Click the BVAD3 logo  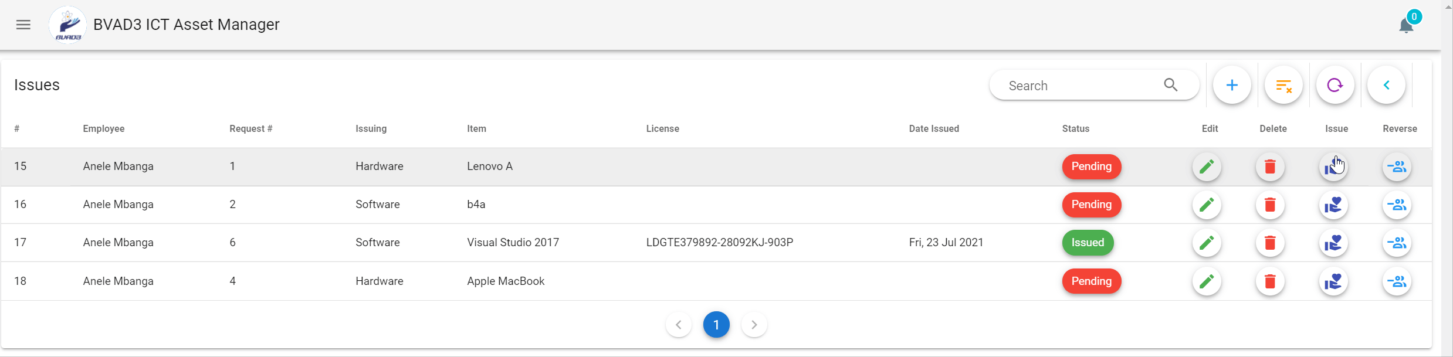[x=68, y=25]
